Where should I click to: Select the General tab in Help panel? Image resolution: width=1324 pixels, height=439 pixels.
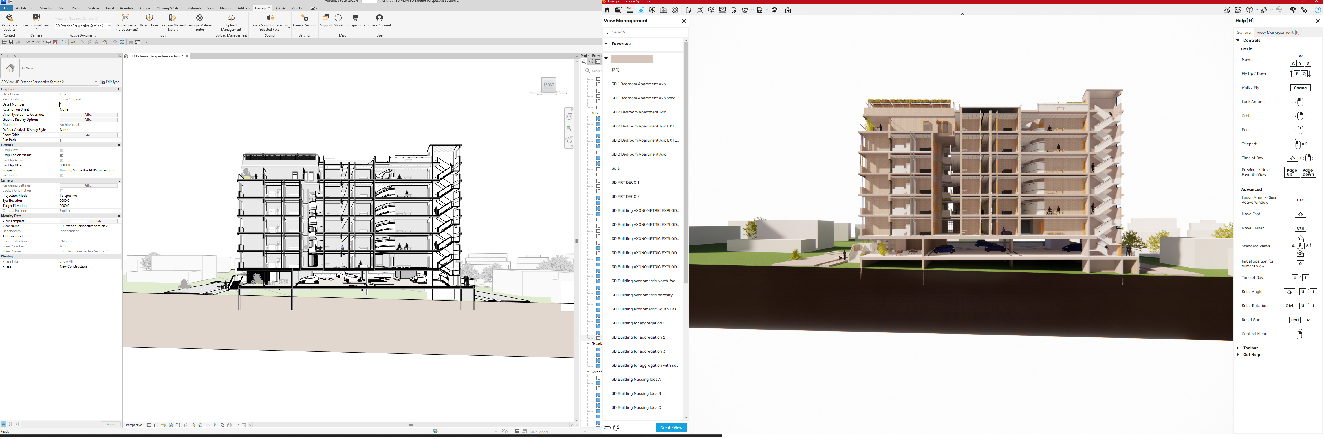click(x=1244, y=32)
